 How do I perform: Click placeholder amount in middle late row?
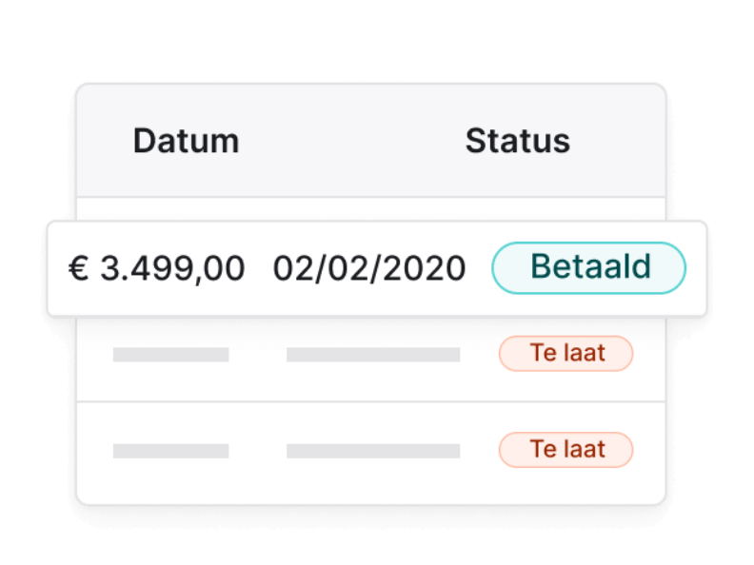click(x=170, y=355)
